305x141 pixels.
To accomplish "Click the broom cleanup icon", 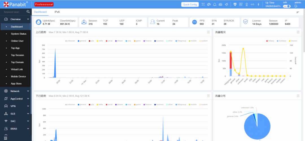I will [x=226, y=4].
